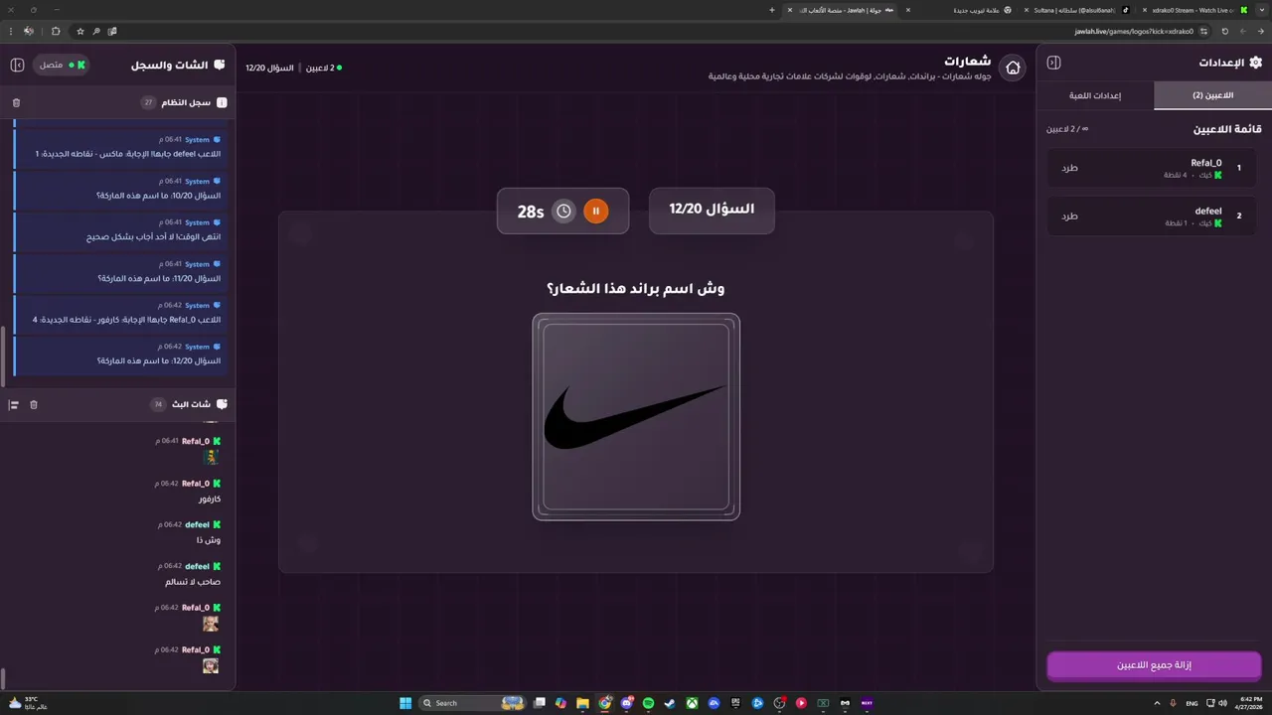This screenshot has width=1272, height=715.
Task: Collapse the chat and log panel
Action: [17, 65]
